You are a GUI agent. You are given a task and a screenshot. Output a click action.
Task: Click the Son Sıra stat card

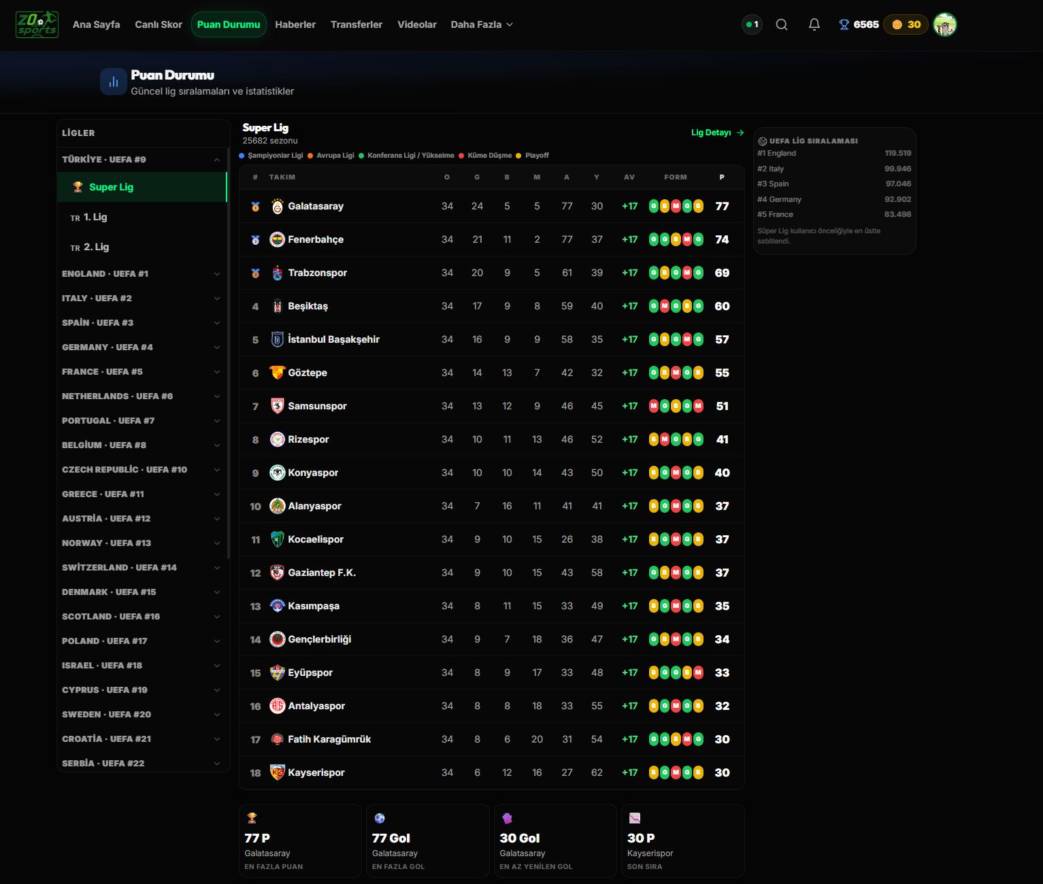coord(683,840)
